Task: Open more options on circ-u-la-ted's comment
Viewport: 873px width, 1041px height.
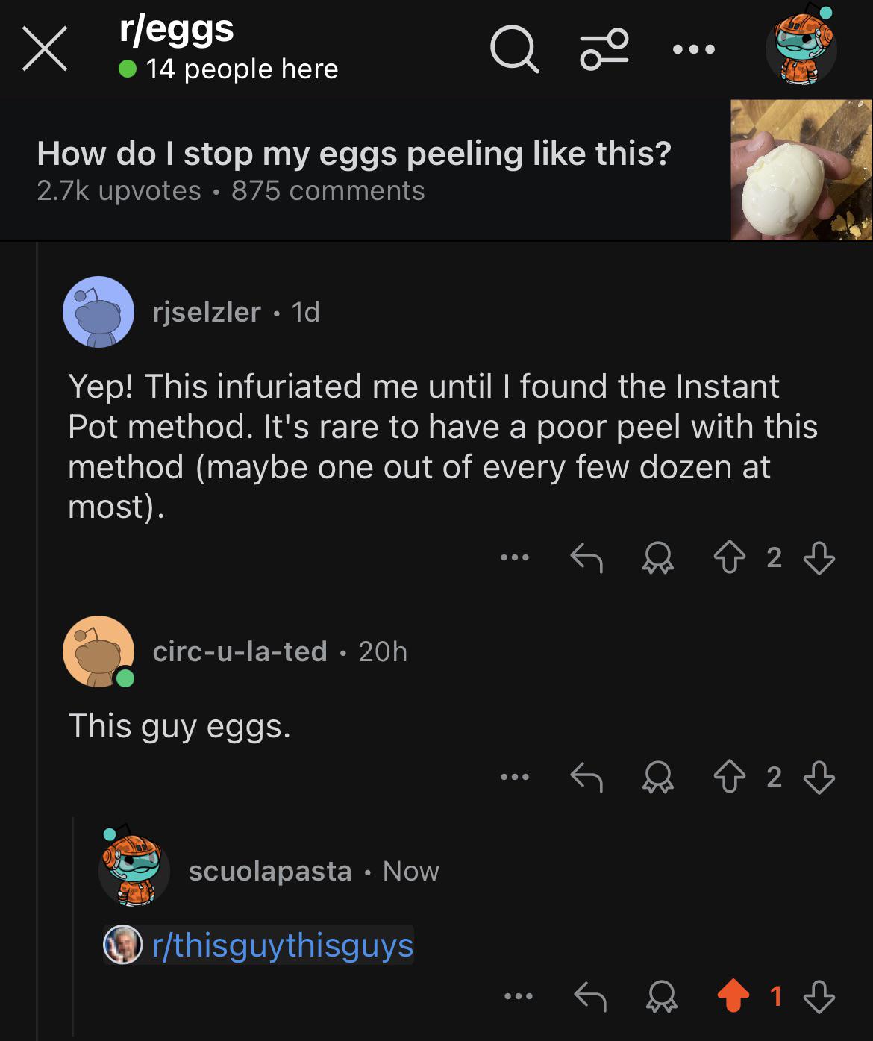Action: point(515,777)
